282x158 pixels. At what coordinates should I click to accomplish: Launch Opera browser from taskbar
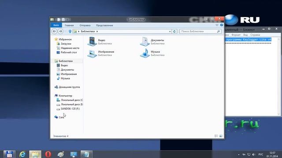48,154
